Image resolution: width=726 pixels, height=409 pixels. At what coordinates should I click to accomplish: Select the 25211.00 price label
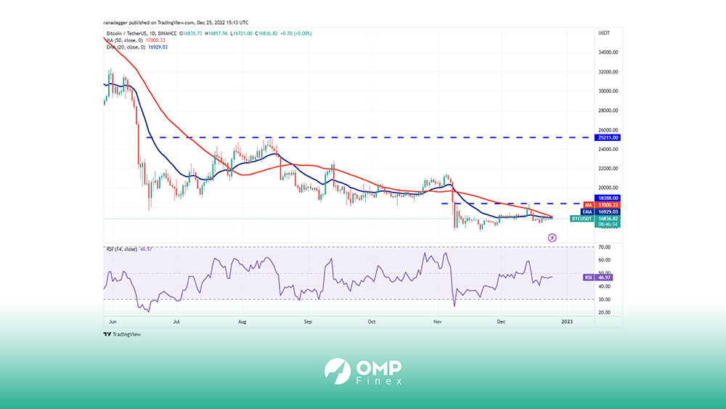click(607, 137)
